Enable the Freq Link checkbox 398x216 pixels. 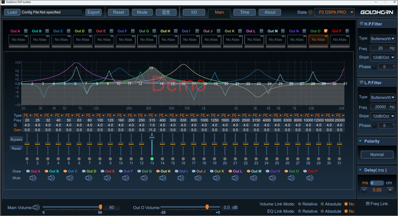click(x=368, y=203)
